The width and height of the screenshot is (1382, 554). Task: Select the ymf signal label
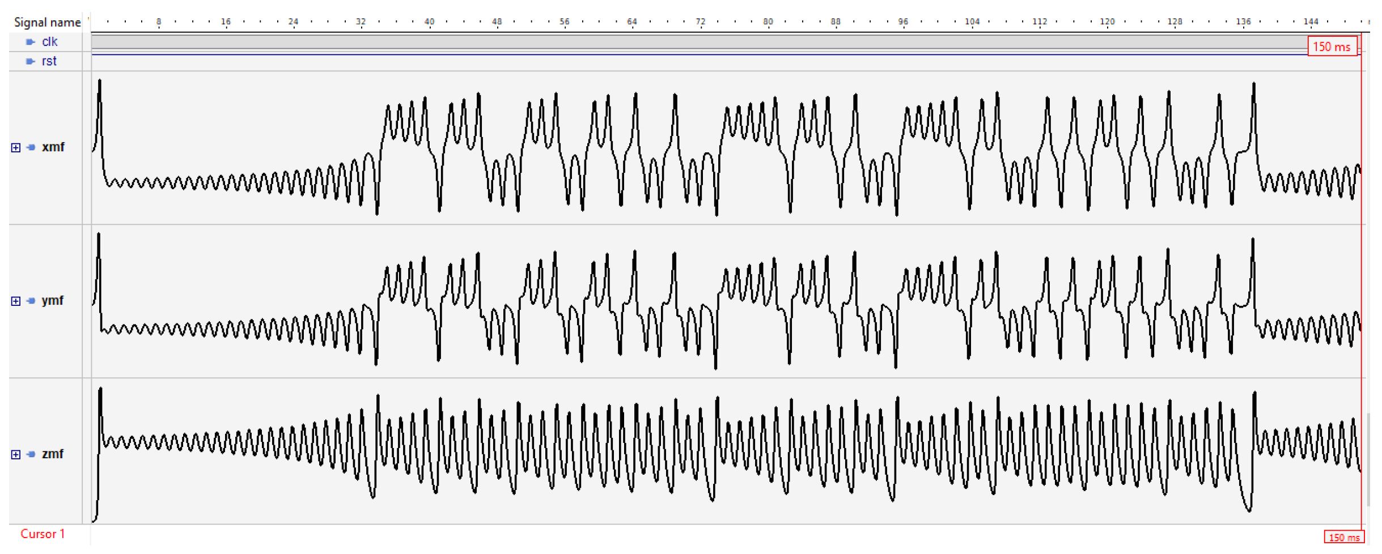[x=53, y=301]
